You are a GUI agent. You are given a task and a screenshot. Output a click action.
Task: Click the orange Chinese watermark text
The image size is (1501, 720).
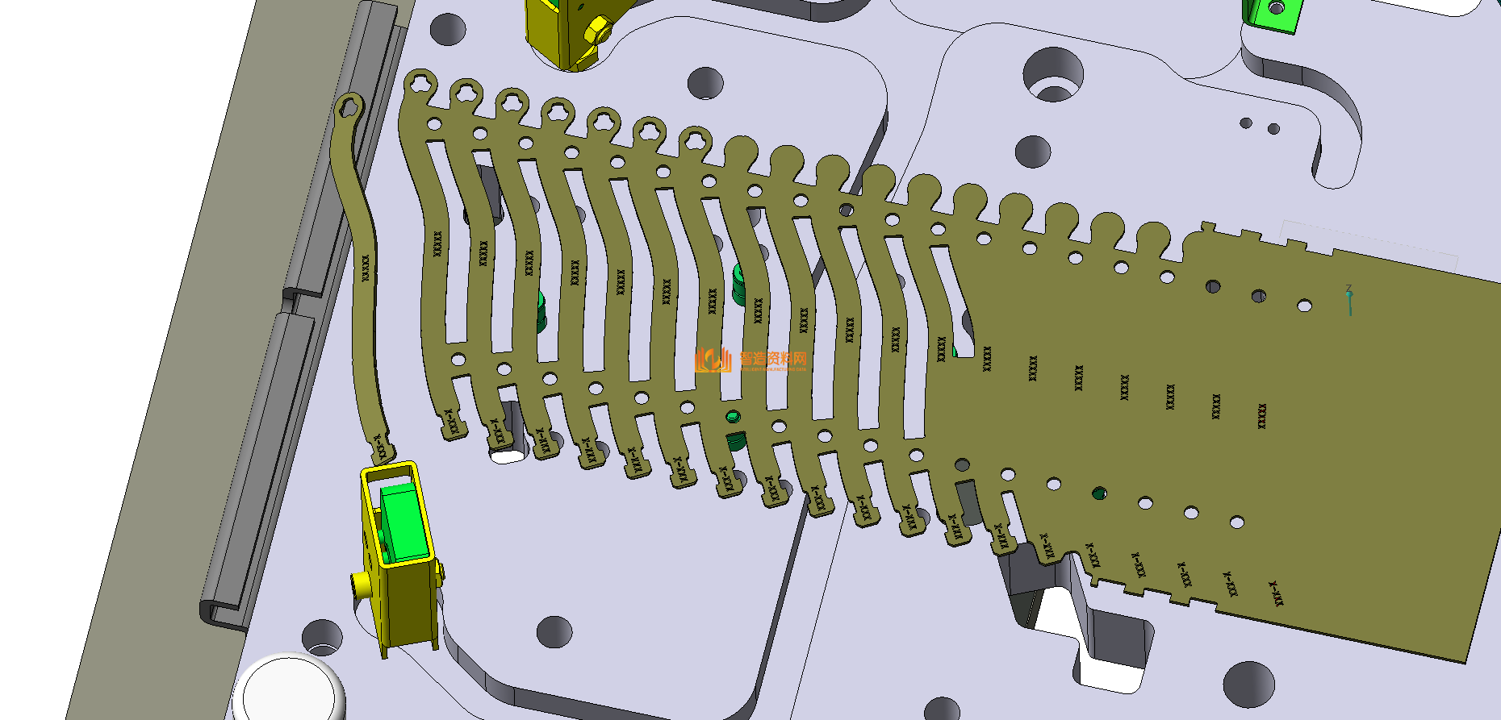tap(772, 358)
